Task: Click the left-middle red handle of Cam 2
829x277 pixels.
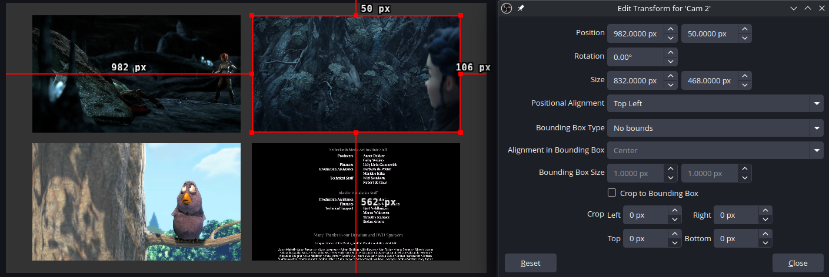Action: click(x=252, y=74)
